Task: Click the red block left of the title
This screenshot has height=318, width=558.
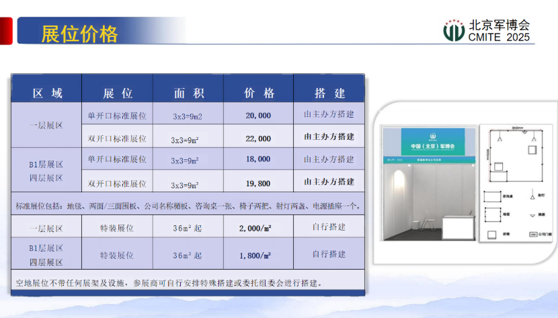Action: click(x=7, y=32)
